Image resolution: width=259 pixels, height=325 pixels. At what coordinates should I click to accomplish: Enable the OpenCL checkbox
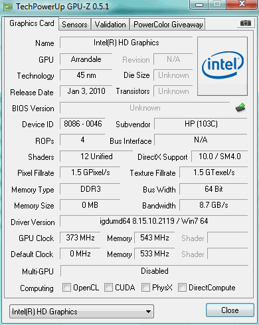tap(67, 287)
